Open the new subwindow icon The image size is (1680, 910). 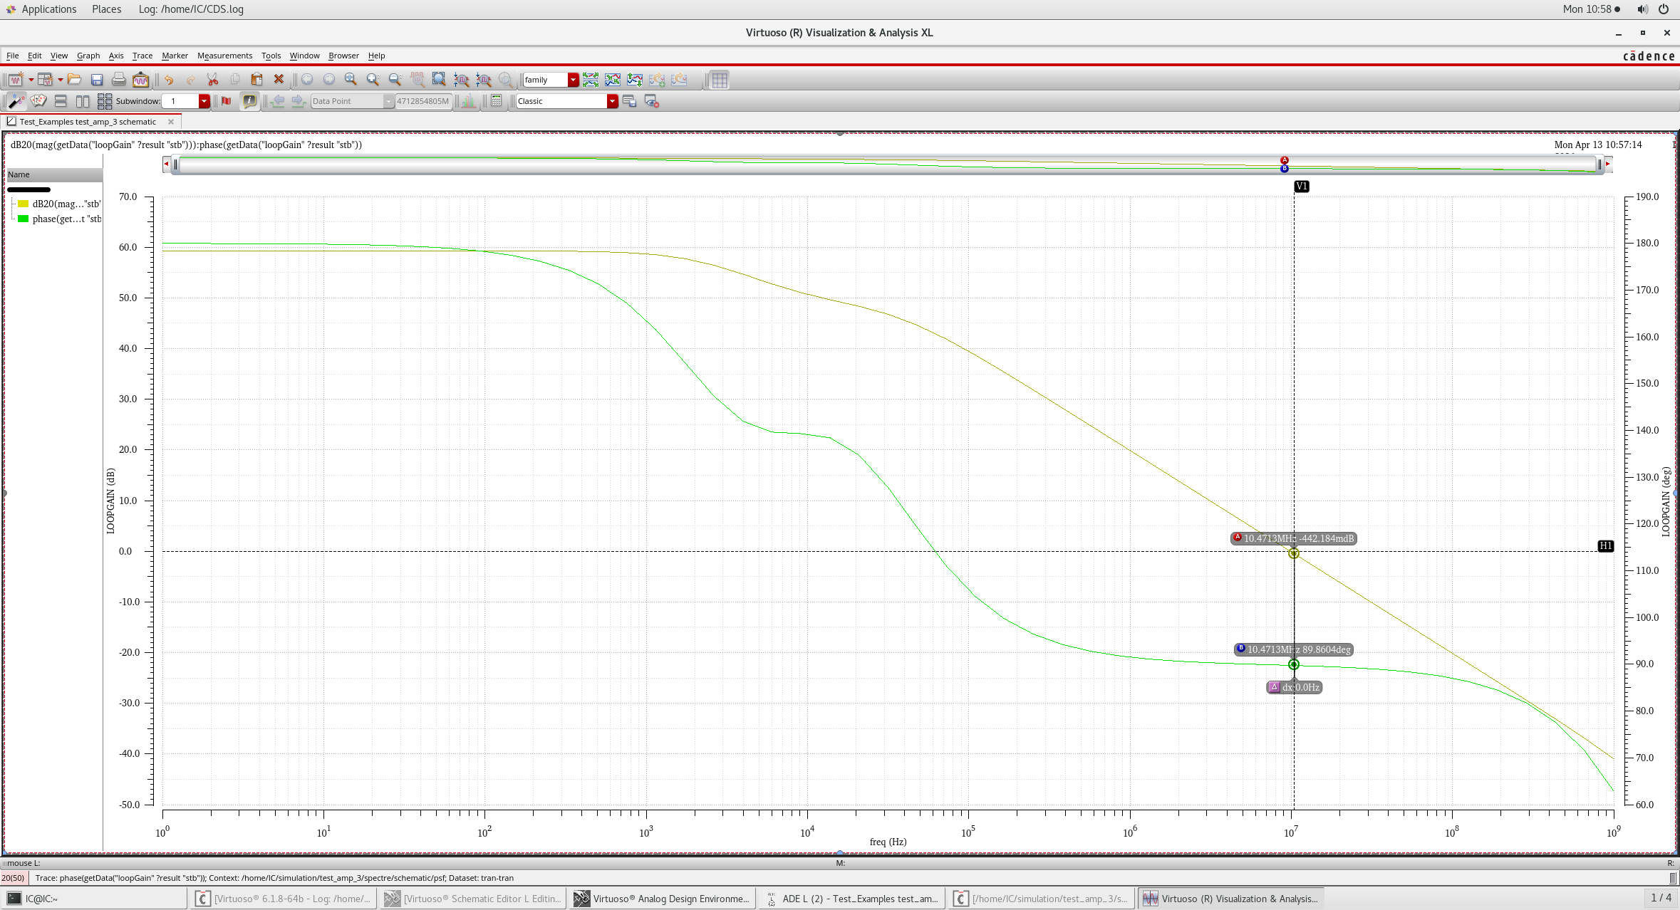click(x=45, y=80)
